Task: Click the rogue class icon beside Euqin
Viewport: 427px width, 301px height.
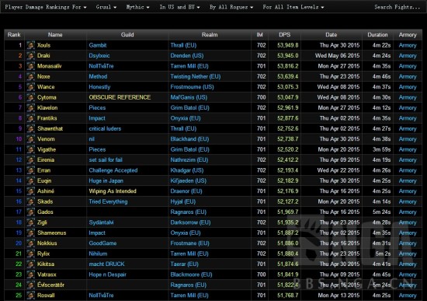Action: click(x=31, y=180)
